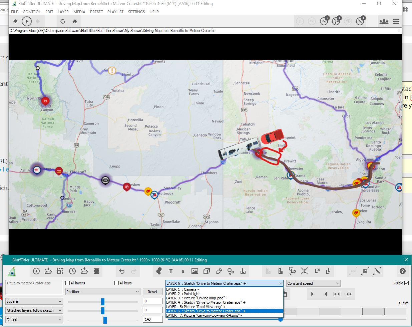
Task: Click the timeline playhead slider
Action: click(x=281, y=319)
